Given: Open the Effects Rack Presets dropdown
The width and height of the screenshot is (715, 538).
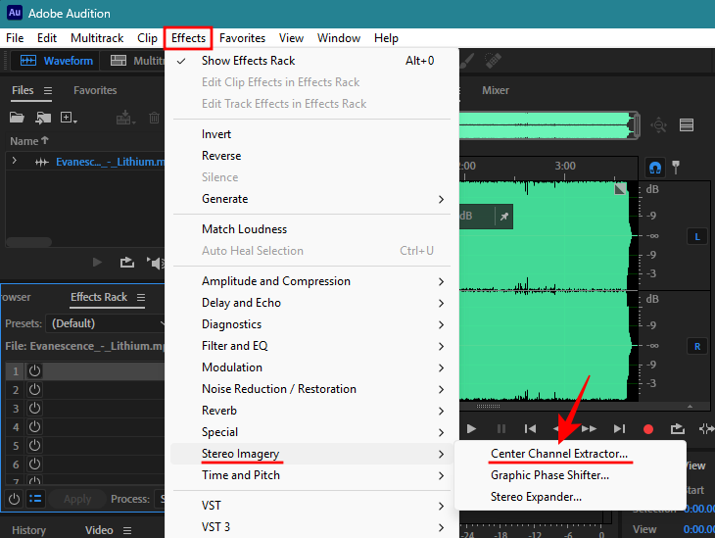Looking at the screenshot, I should (x=108, y=322).
